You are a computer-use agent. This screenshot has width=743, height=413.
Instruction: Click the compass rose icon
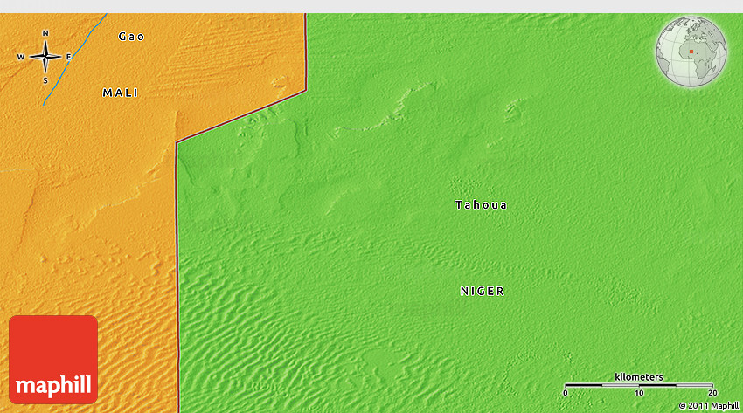click(45, 57)
